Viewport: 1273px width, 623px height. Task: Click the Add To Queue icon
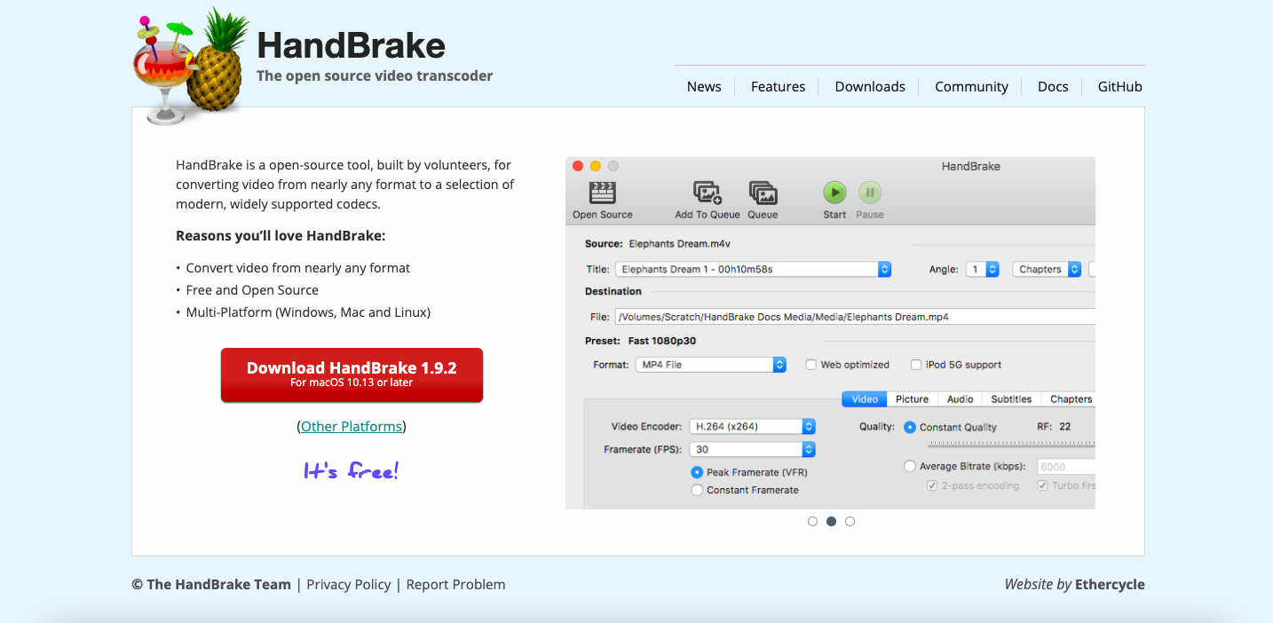tap(708, 193)
